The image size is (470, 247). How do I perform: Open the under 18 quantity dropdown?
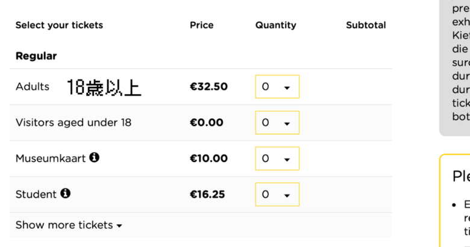(x=277, y=123)
